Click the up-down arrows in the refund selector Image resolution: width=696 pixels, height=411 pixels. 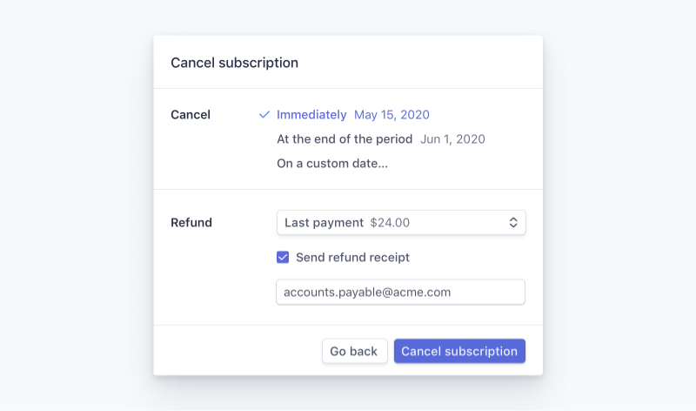(x=513, y=223)
